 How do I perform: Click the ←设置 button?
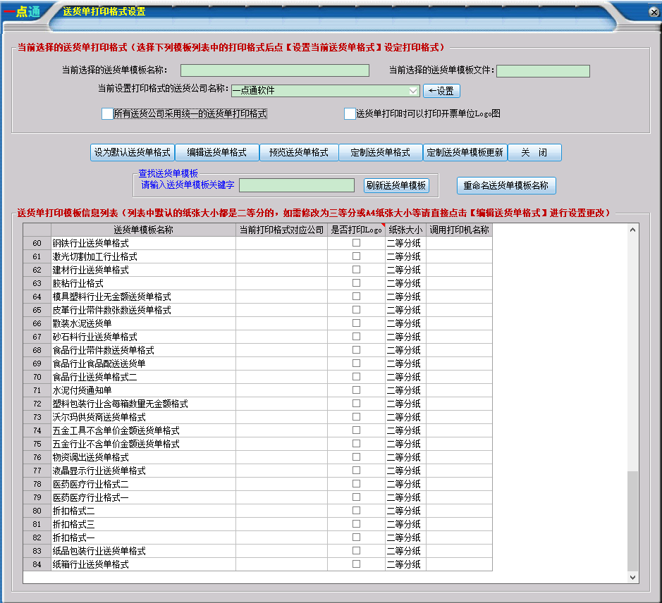coord(441,91)
